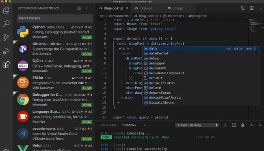Select the 'debugger' autocomplete suggestion
264x151 pixels.
(201, 63)
